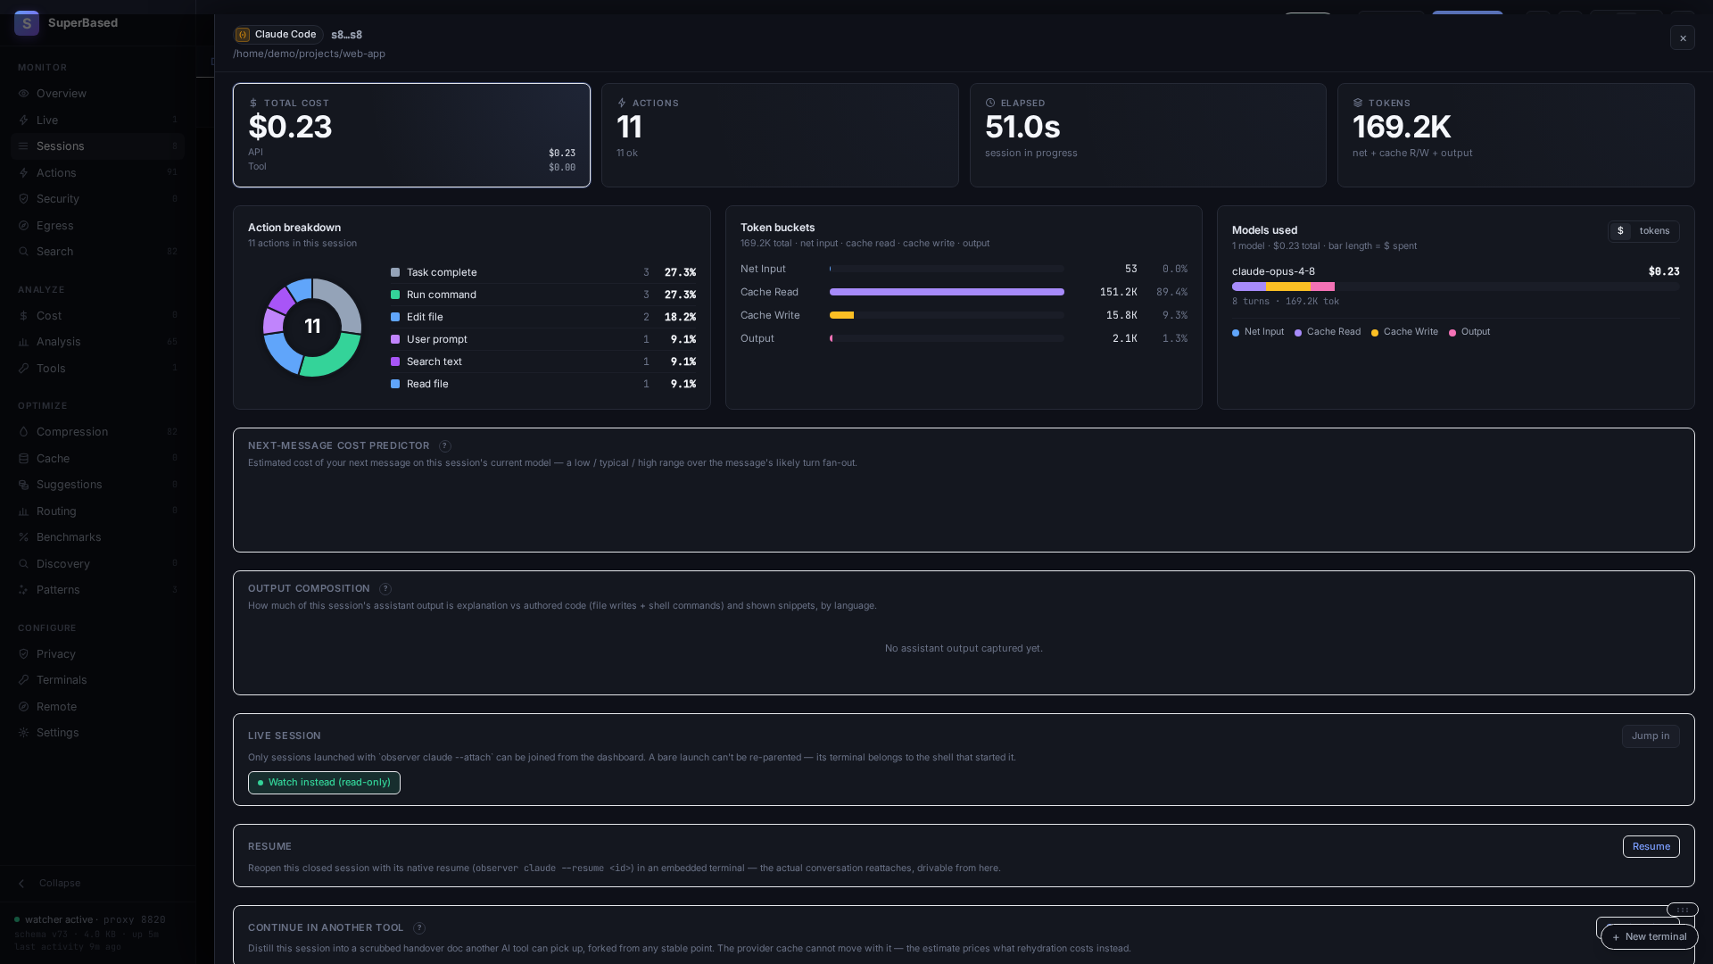Click the s8…s8 session id
This screenshot has width=1713, height=964.
click(x=346, y=35)
